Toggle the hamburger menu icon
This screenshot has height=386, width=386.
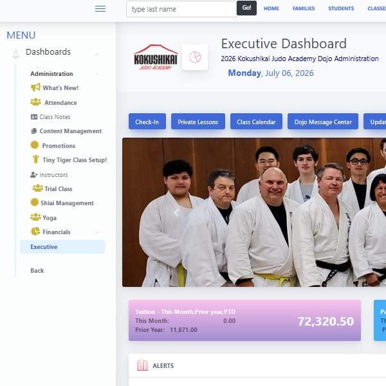[100, 9]
